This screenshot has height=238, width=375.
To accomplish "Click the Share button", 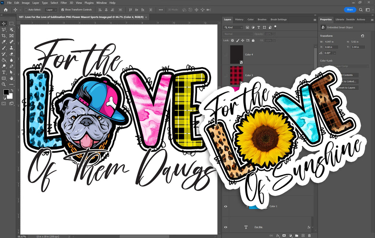I will tap(350, 10).
